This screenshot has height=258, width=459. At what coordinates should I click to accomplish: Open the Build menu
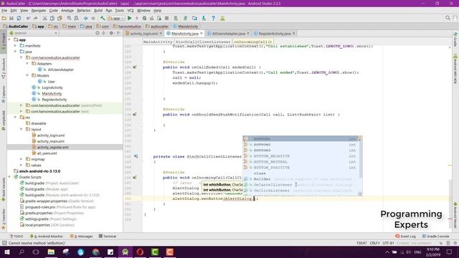click(98, 11)
